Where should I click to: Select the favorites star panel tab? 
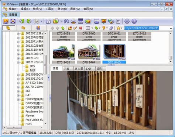pyautogui.click(x=23, y=28)
